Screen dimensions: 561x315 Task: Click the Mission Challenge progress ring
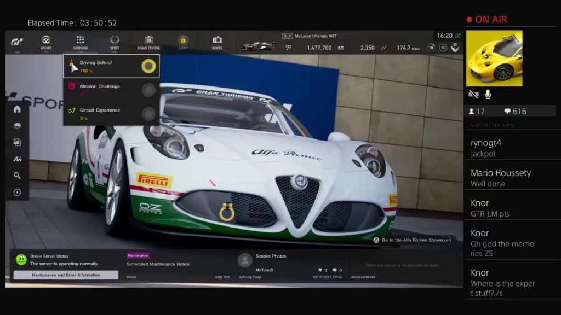tap(148, 90)
